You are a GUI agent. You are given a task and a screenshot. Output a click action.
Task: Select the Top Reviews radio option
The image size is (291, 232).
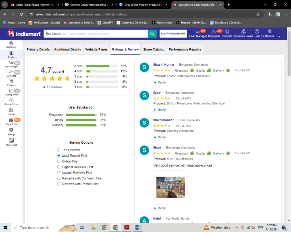[59, 150]
